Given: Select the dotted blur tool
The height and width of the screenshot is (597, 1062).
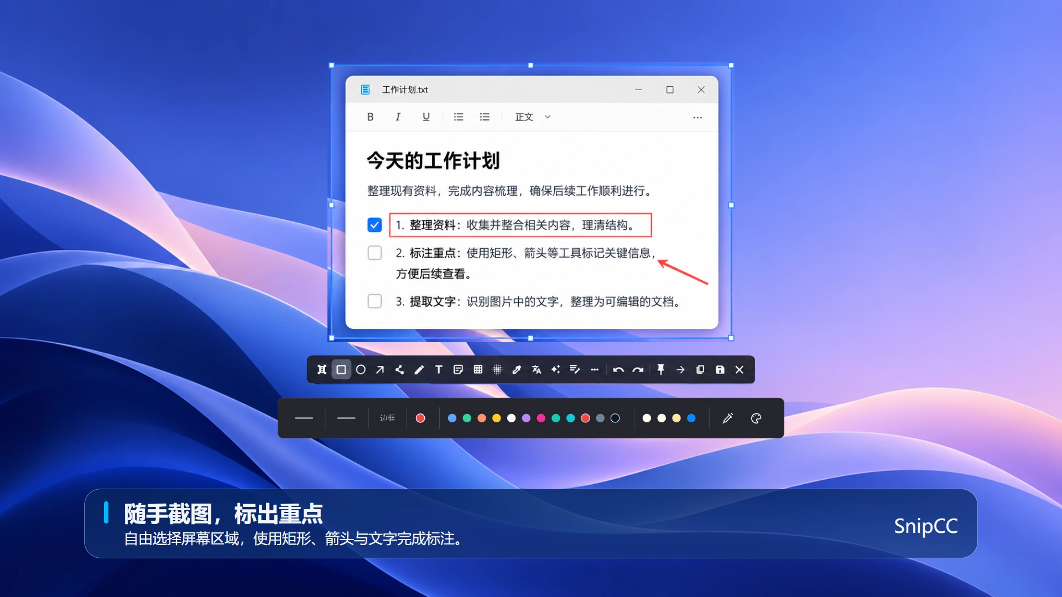Looking at the screenshot, I should click(x=497, y=370).
